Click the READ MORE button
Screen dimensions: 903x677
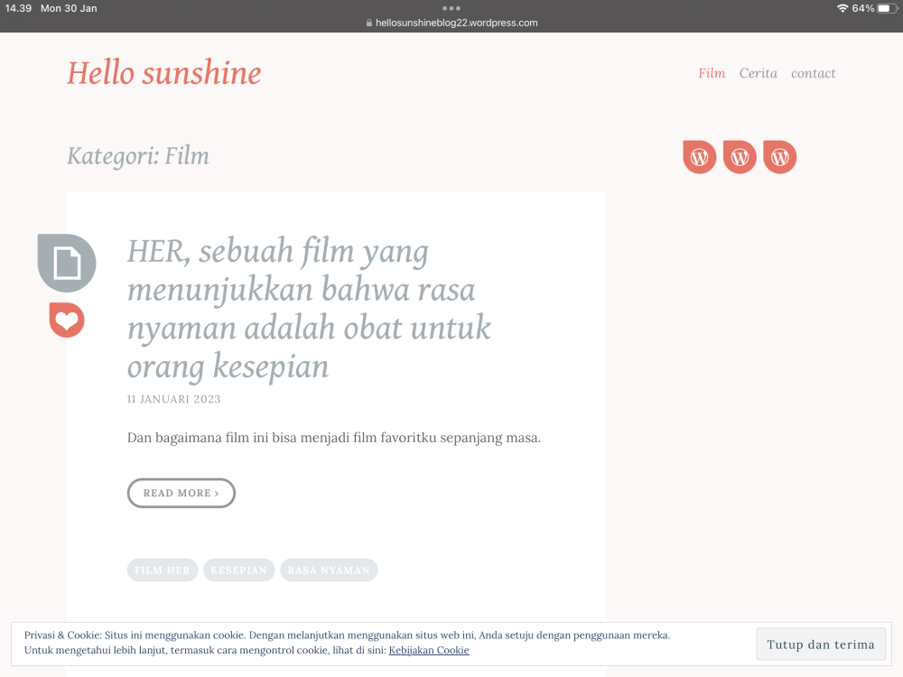(x=182, y=494)
